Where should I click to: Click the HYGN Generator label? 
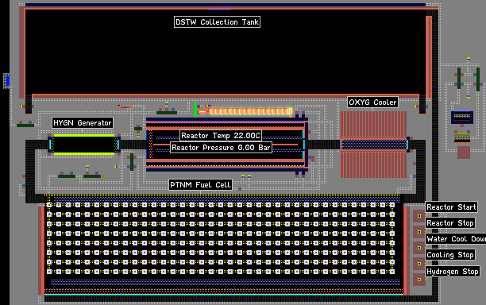pyautogui.click(x=82, y=123)
